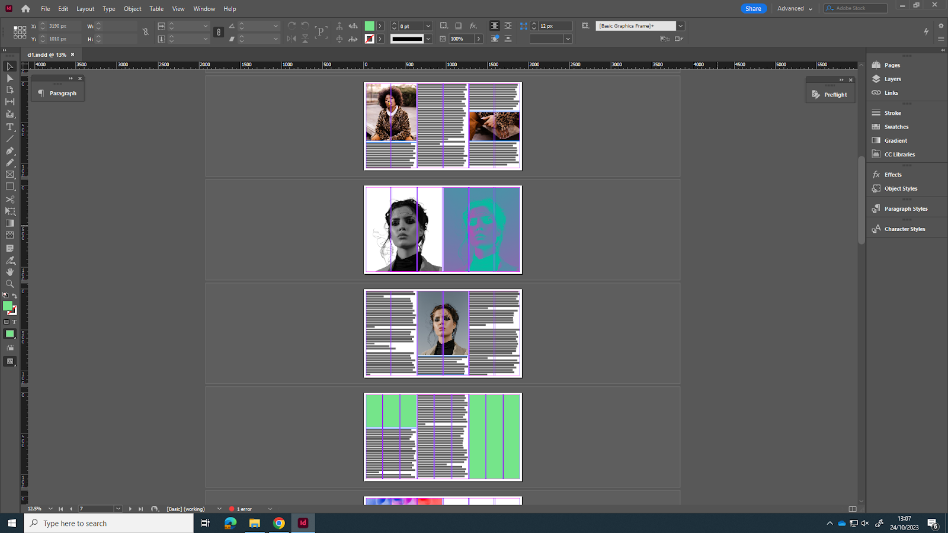Viewport: 948px width, 533px height.
Task: Open page number dropdown in status bar
Action: (x=118, y=509)
